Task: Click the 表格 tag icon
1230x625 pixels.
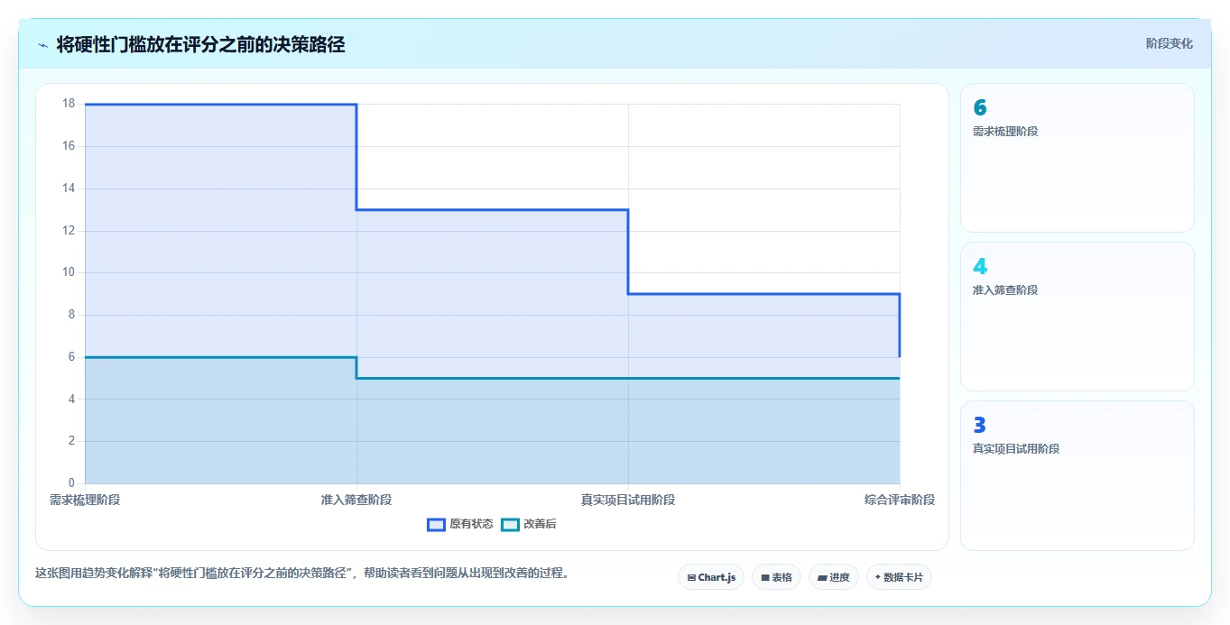Action: (764, 577)
